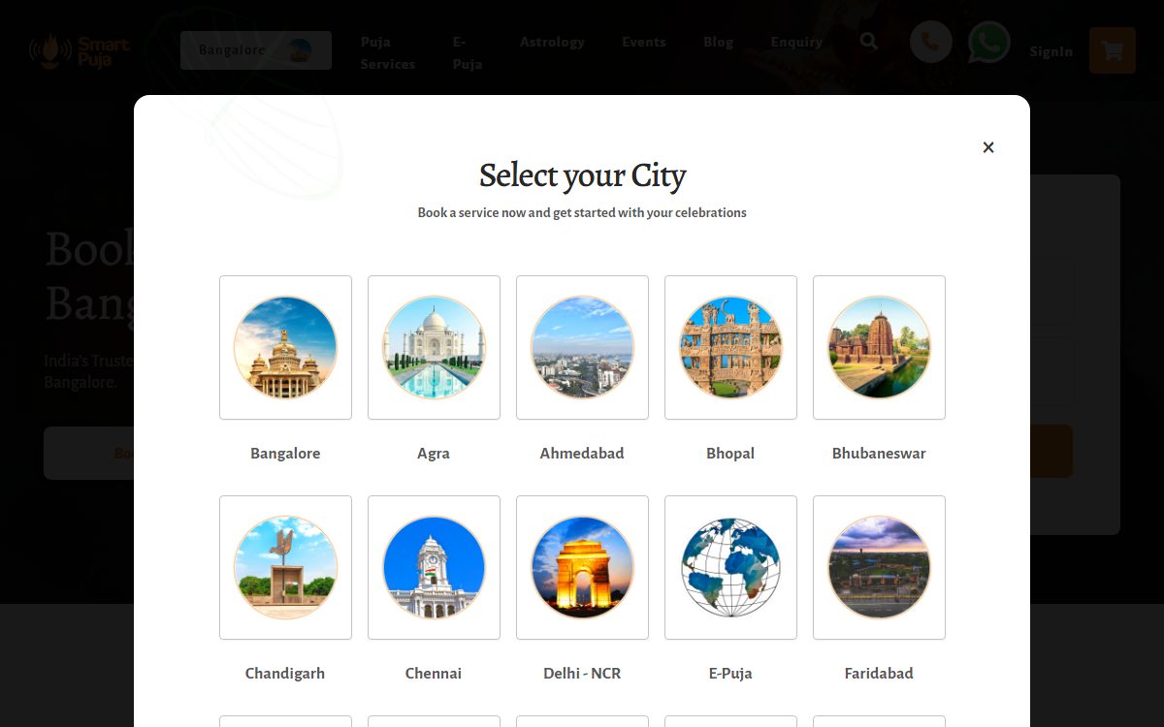Open the Astrology menu item

(552, 42)
